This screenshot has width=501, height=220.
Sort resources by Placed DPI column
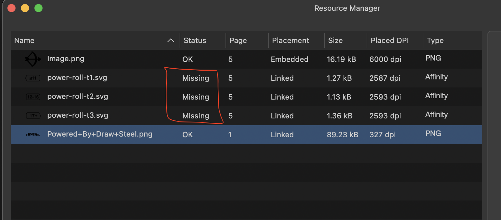coord(390,41)
